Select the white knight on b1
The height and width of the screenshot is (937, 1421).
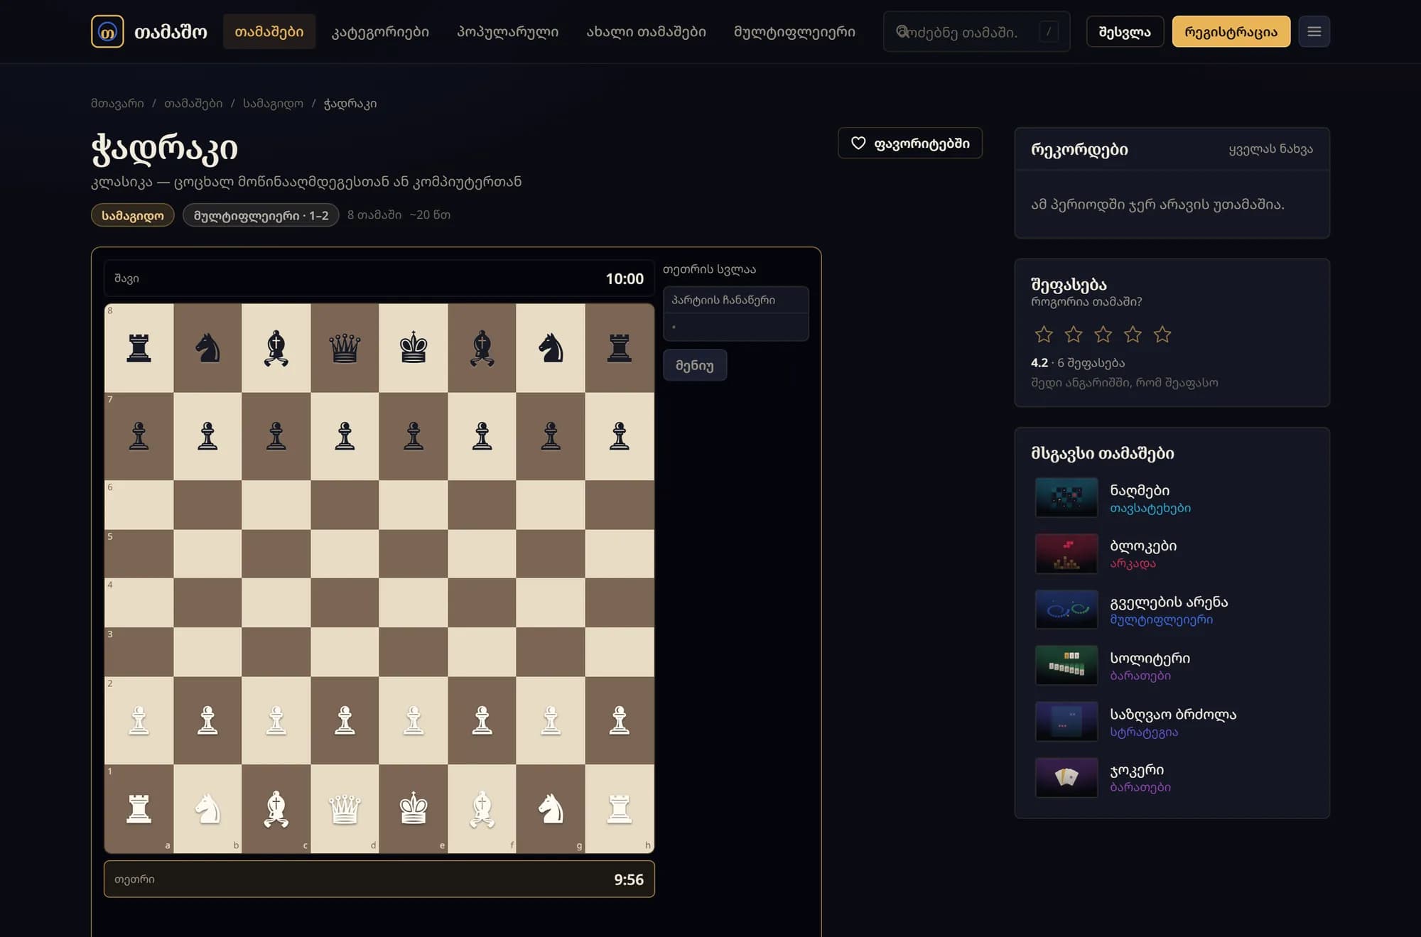(x=207, y=809)
